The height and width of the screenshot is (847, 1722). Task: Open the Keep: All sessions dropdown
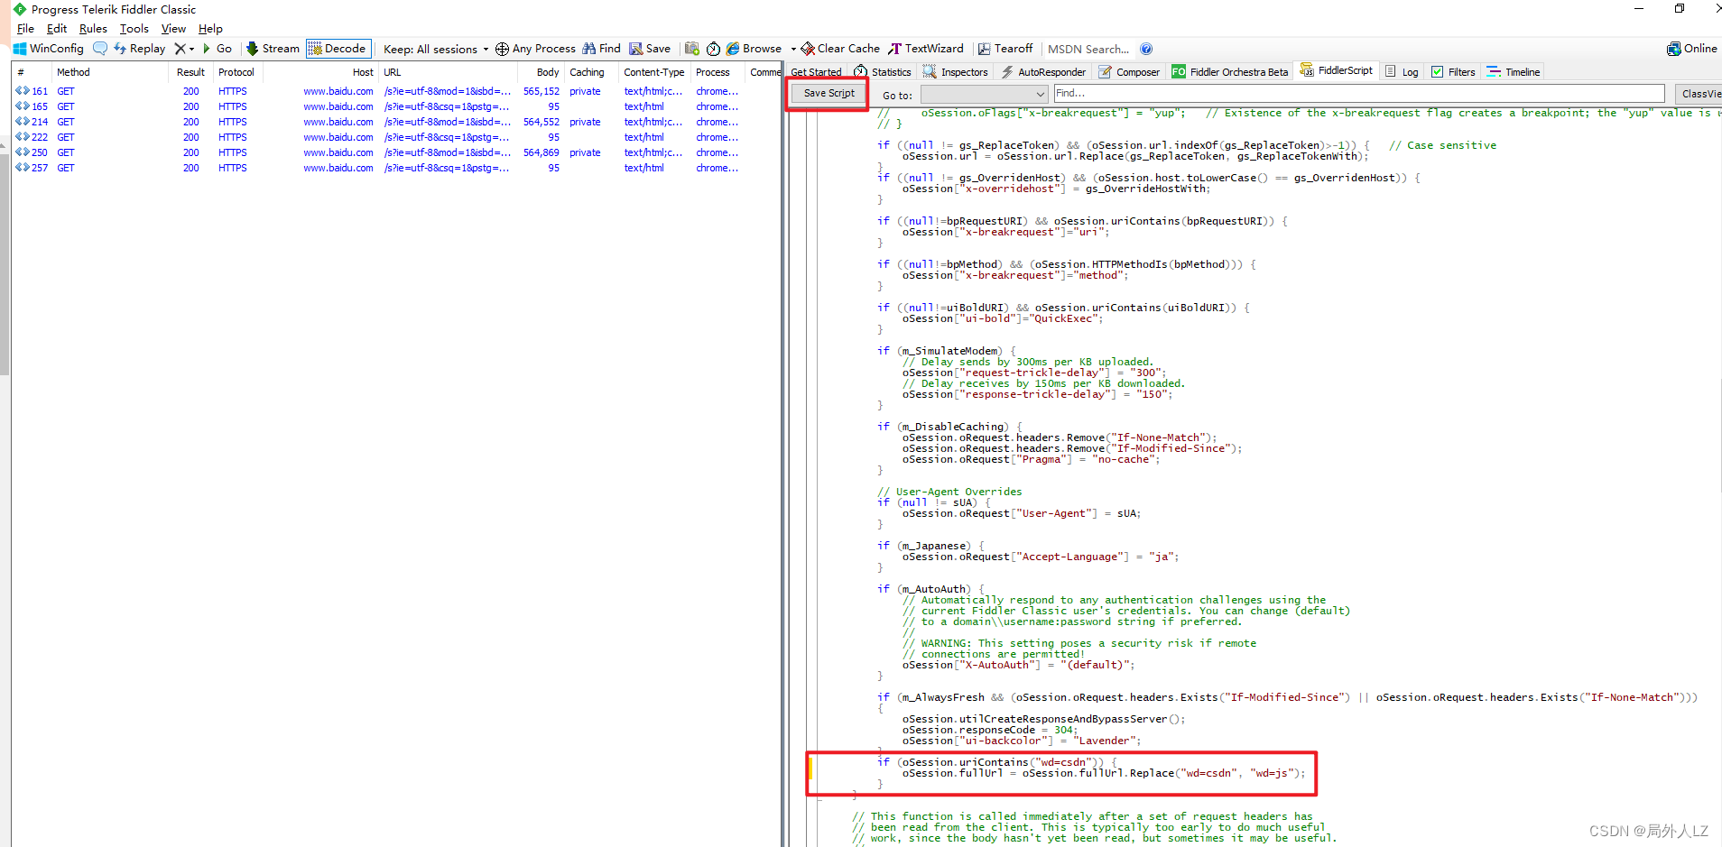(436, 49)
